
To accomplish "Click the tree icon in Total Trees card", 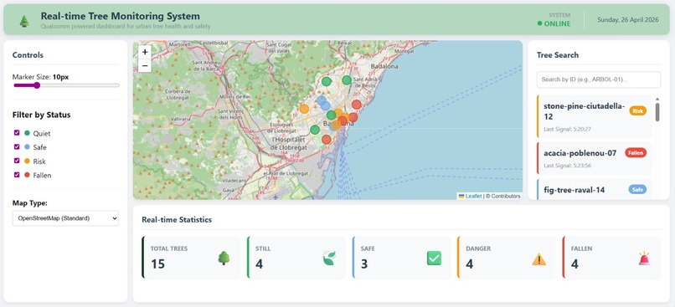I will click(x=224, y=258).
